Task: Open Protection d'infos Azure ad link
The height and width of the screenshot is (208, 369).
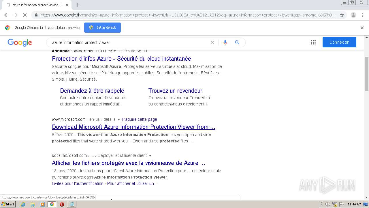Action: [121, 59]
